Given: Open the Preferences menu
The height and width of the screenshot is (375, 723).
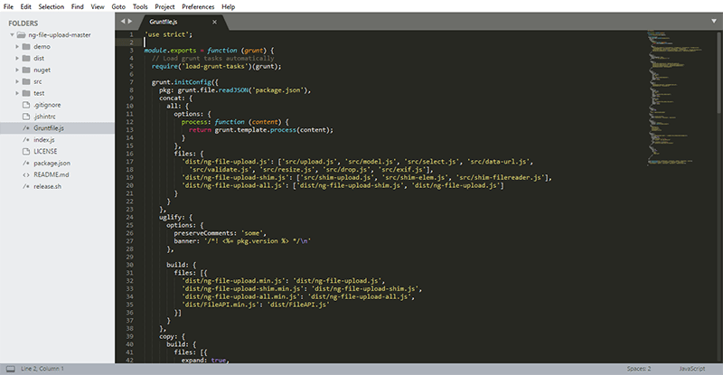Looking at the screenshot, I should (198, 6).
